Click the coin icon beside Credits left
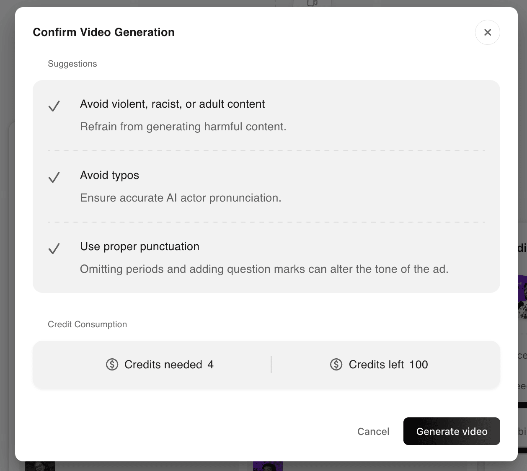Image resolution: width=527 pixels, height=471 pixels. 336,365
